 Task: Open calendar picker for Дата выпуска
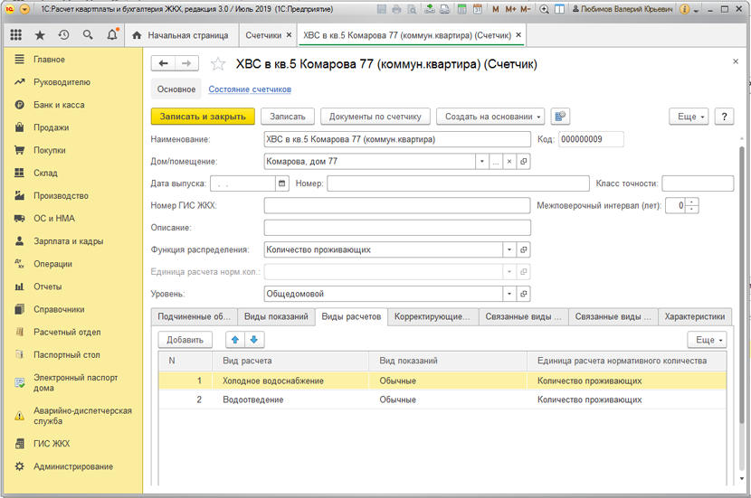click(x=282, y=183)
